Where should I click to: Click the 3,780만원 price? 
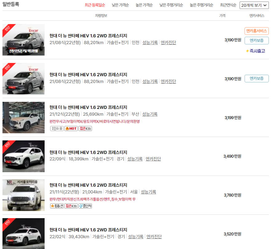[x=233, y=195]
